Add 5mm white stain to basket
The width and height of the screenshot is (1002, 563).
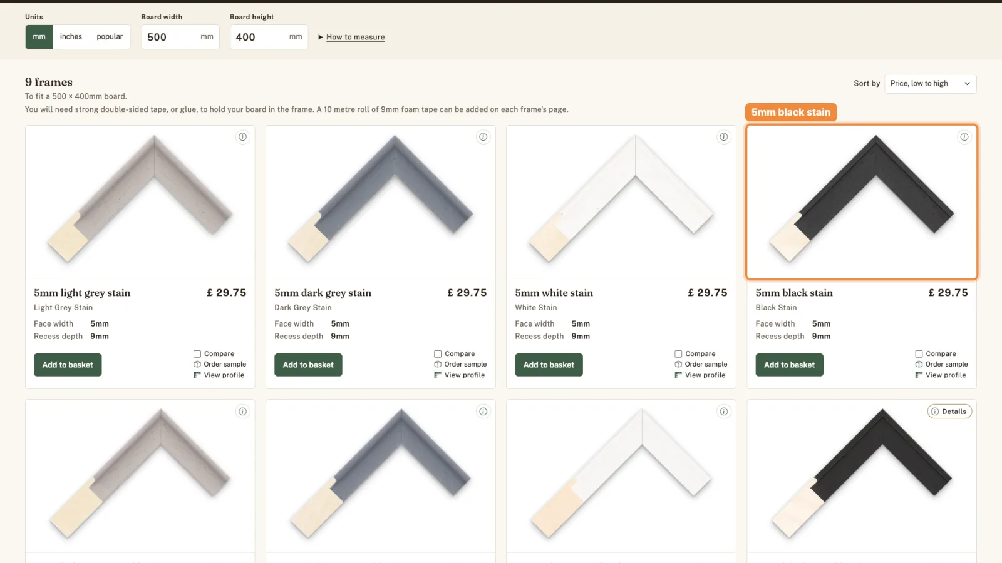[549, 365]
